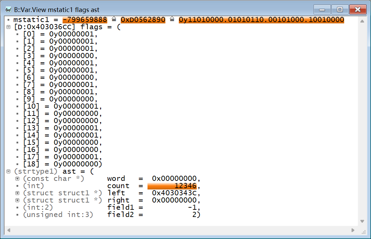Expand the left struct1 pointer
This screenshot has height=239, width=371.
coord(17,193)
